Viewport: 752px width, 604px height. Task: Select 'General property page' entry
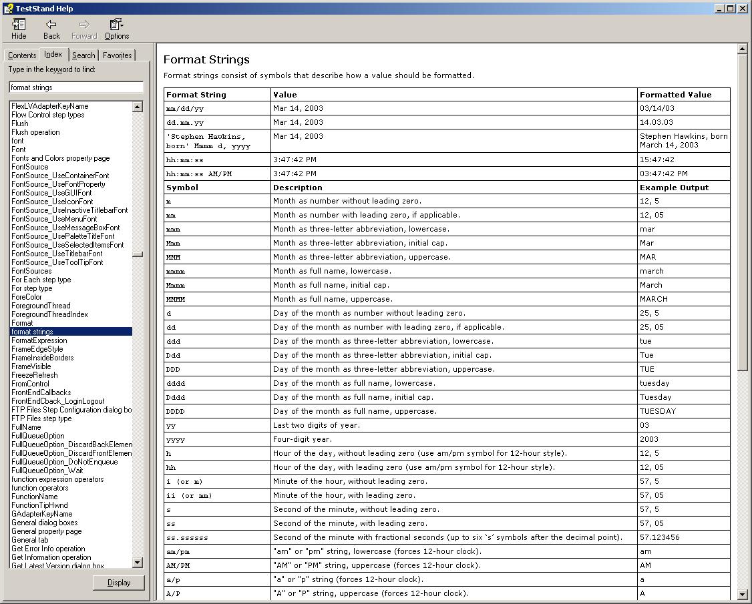coord(47,531)
